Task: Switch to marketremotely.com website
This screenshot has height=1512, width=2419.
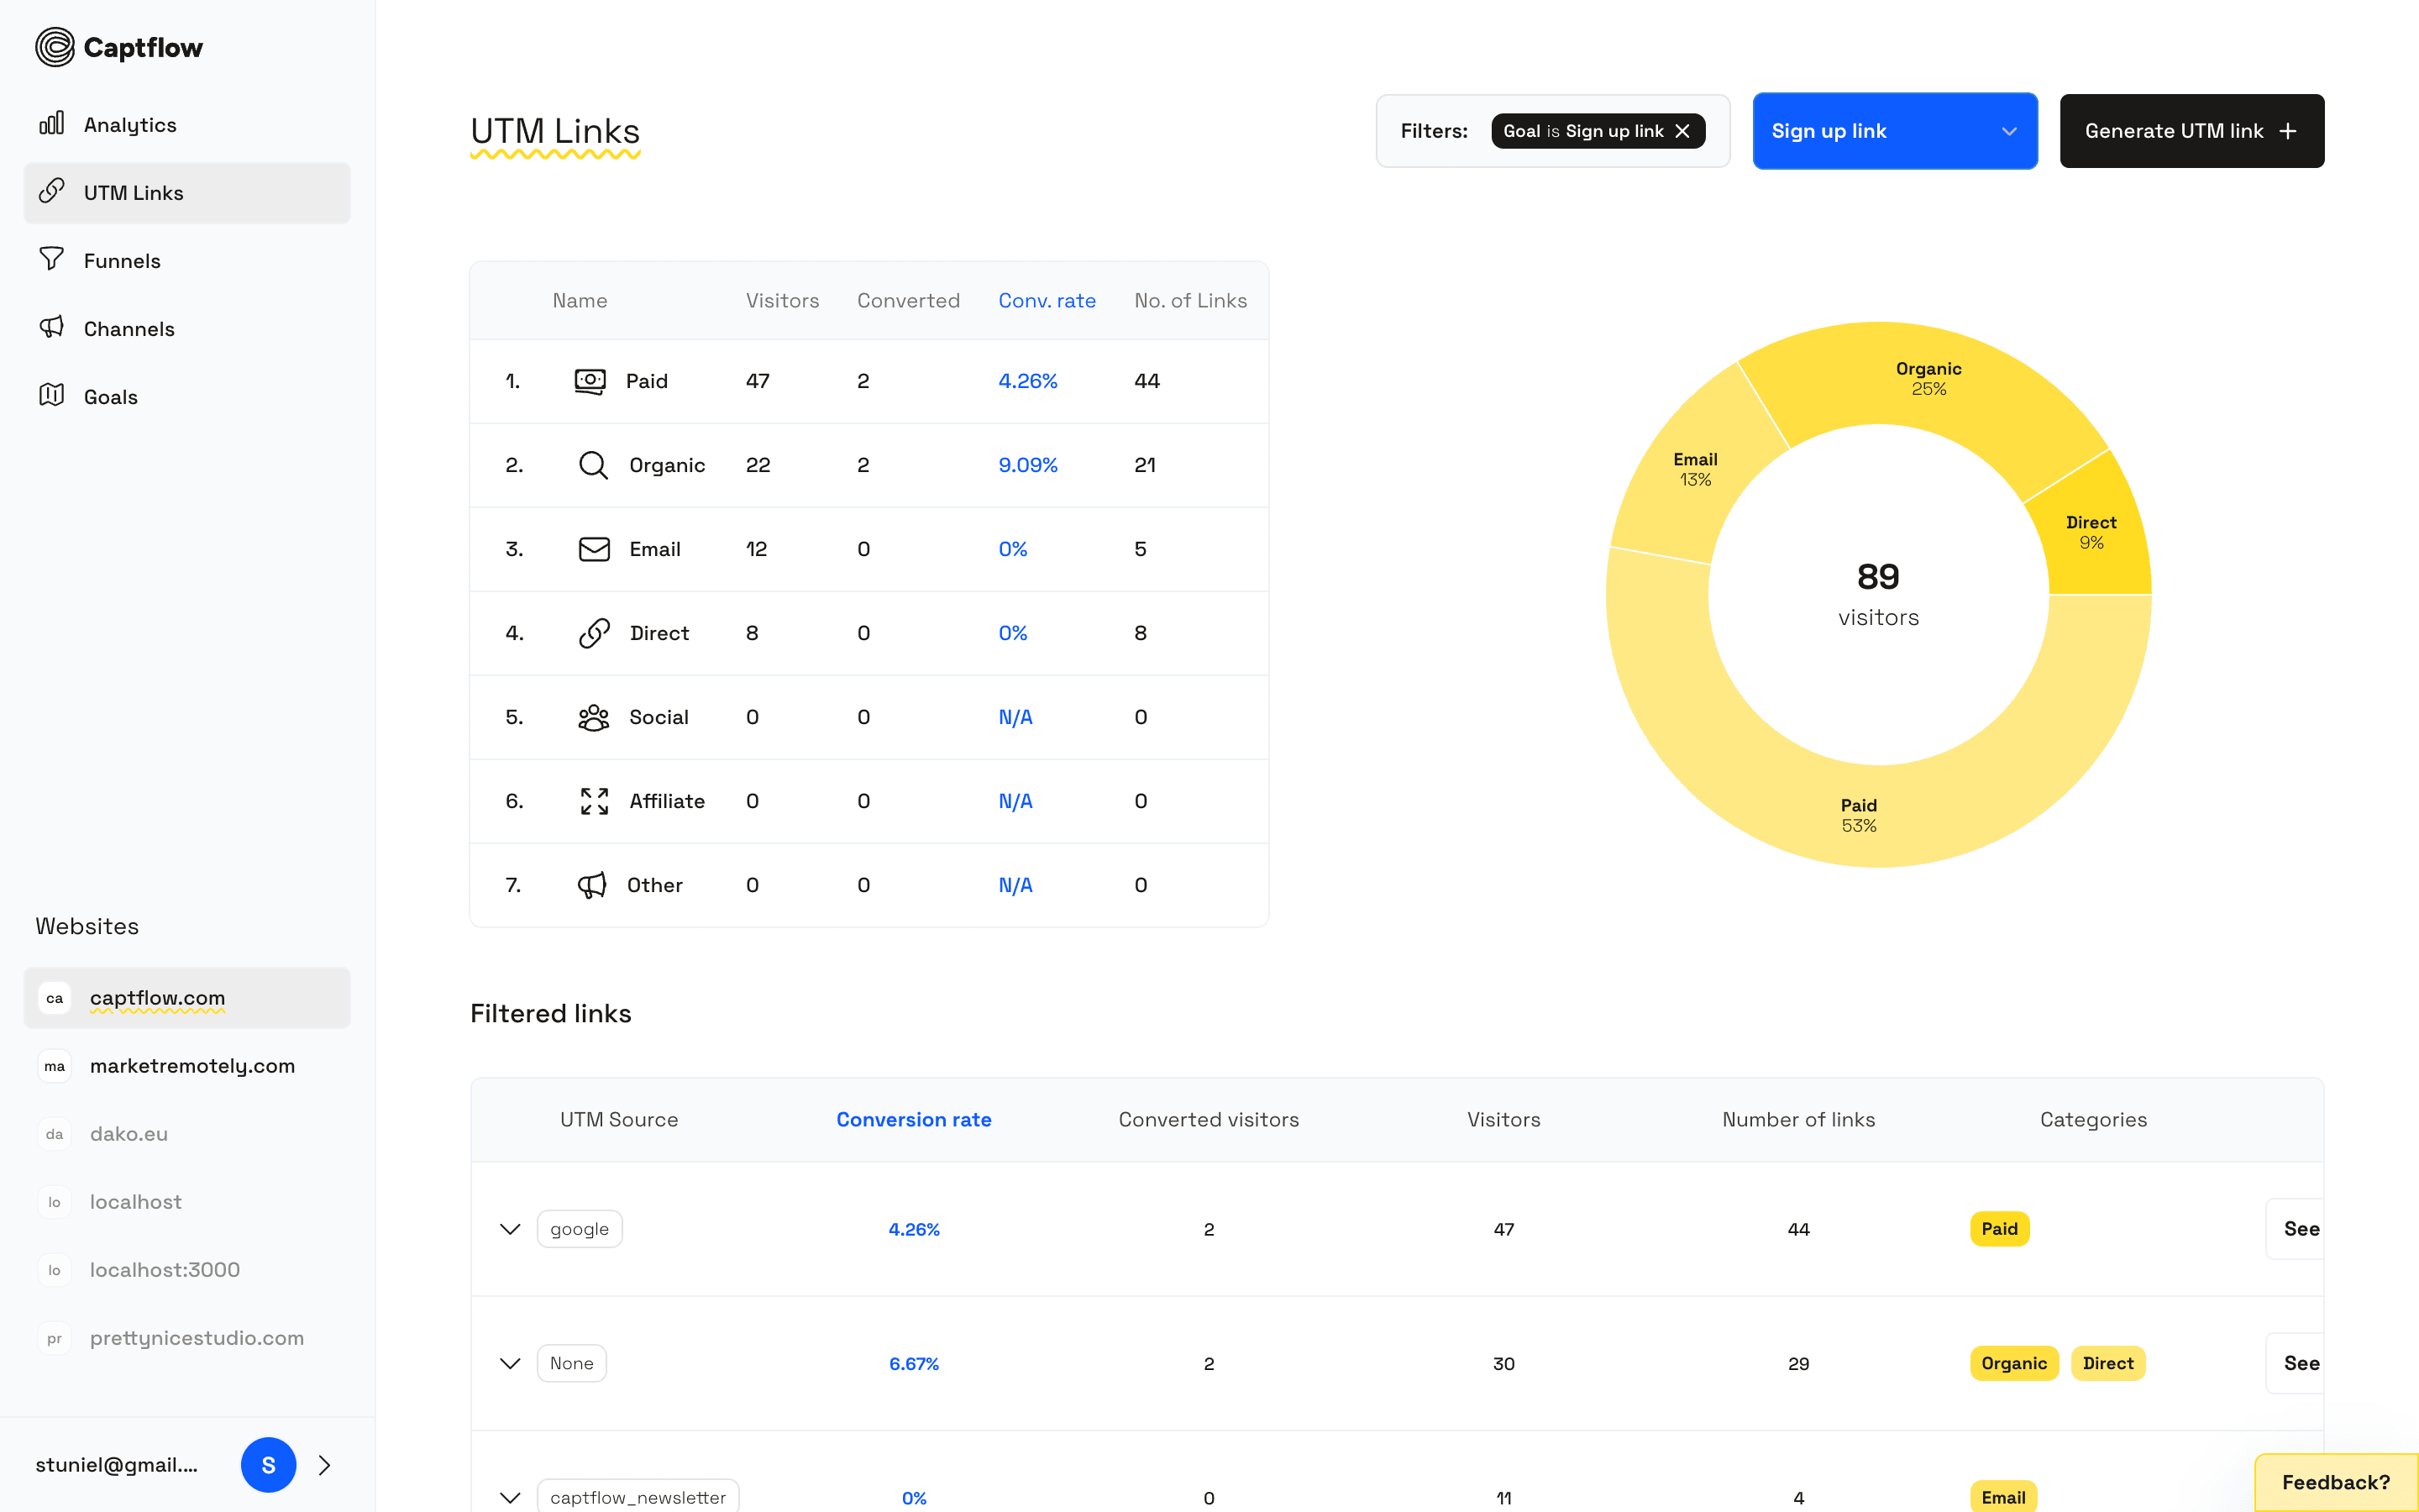Action: click(187, 1066)
